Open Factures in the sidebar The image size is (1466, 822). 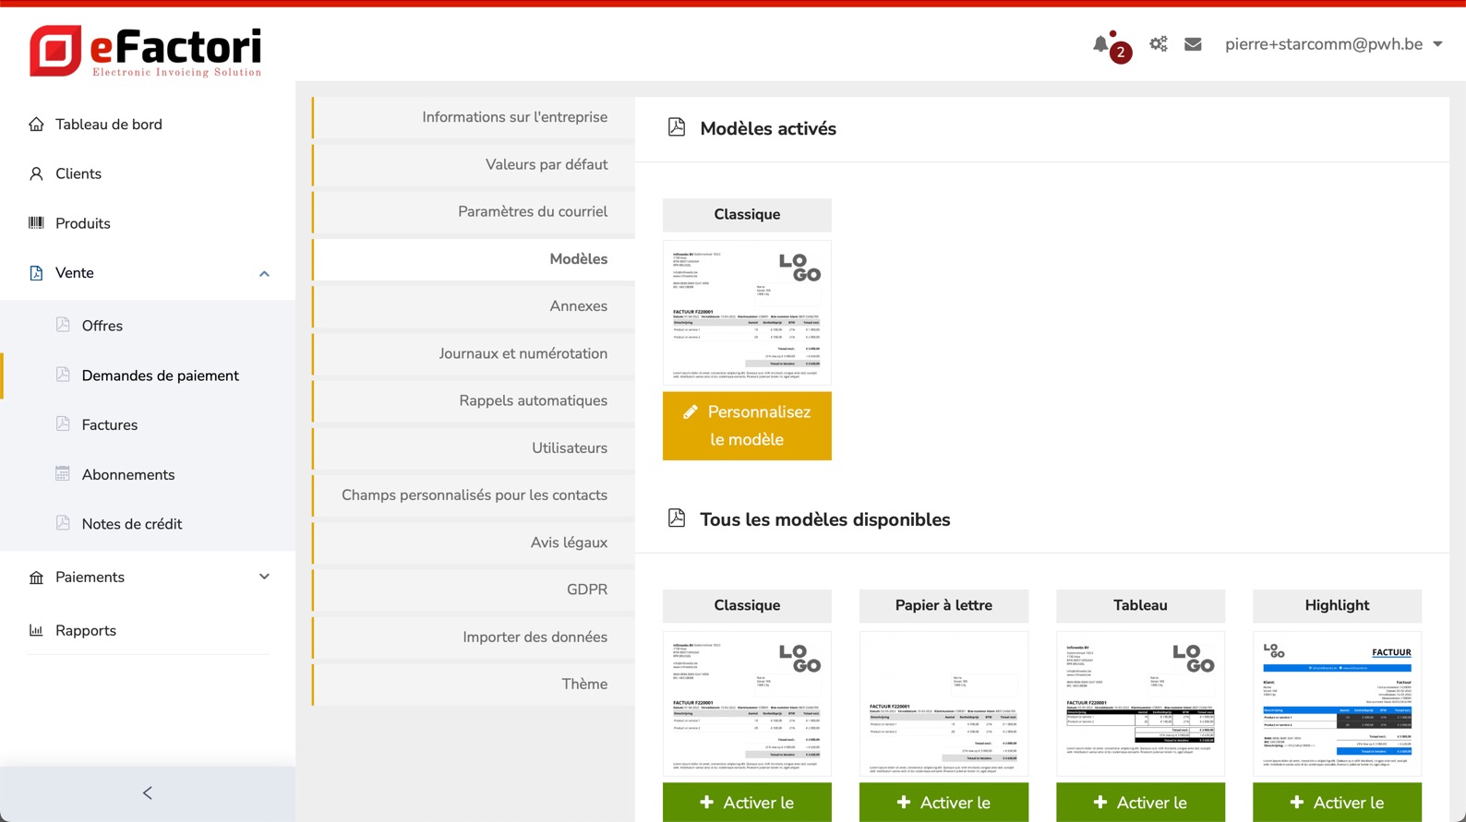coord(110,425)
